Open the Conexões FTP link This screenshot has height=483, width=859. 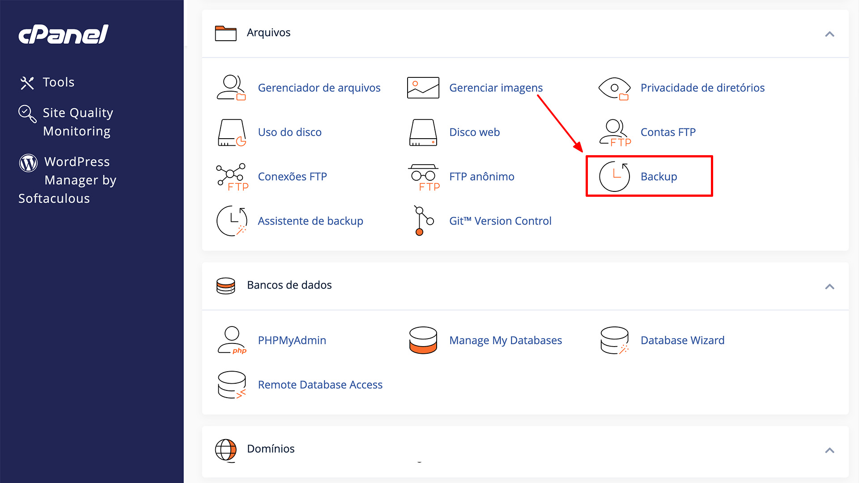coord(292,176)
